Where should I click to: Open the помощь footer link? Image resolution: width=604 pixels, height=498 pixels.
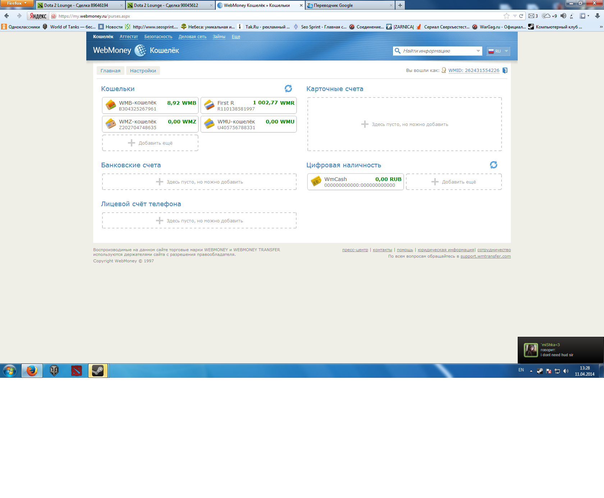[x=405, y=250]
